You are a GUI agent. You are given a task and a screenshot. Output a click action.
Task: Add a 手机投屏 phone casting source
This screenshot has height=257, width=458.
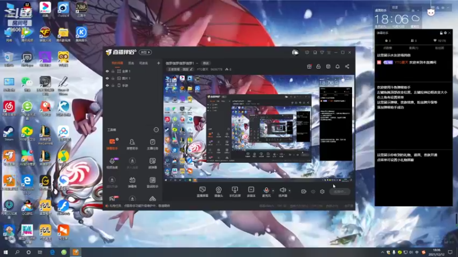click(x=235, y=192)
